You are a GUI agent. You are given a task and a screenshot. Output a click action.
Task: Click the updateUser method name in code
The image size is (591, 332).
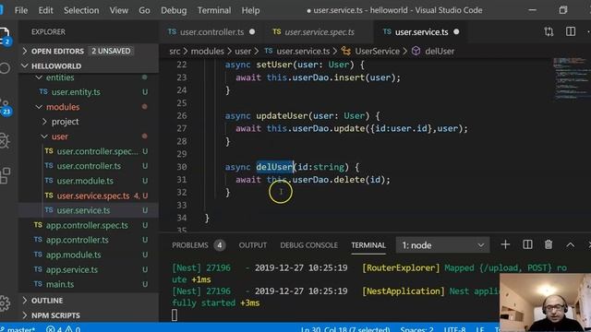[x=282, y=115]
